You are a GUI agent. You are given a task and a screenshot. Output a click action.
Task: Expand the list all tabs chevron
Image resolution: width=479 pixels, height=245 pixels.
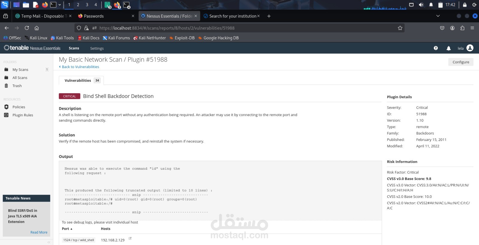pyautogui.click(x=438, y=16)
